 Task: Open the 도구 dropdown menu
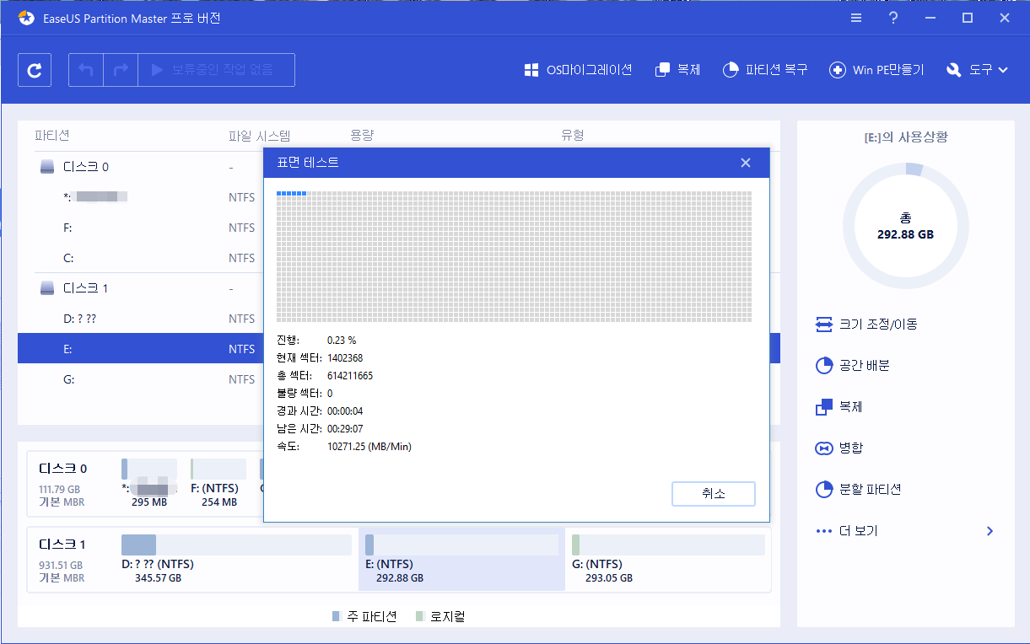[x=976, y=70]
